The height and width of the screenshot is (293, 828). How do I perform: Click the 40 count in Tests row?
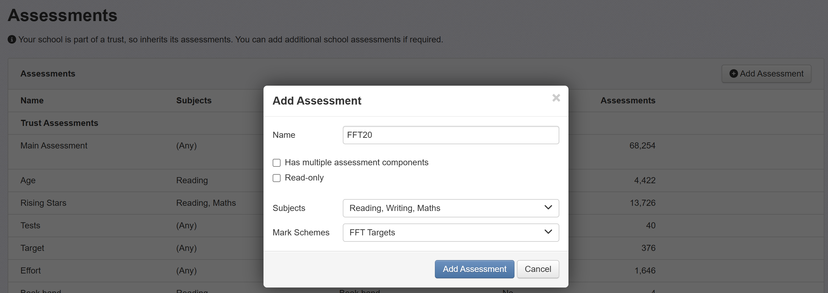pos(651,226)
